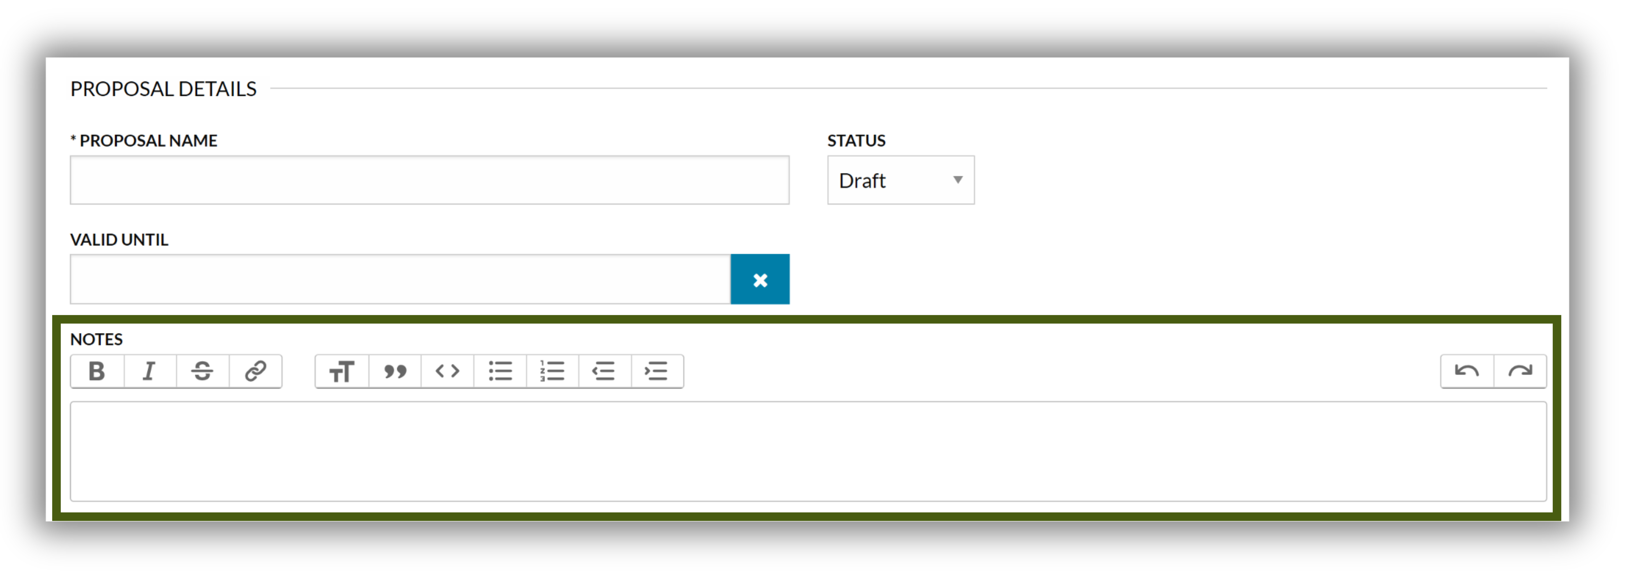Screen dimensions: 1631x571
Task: Click the Status dropdown arrow
Action: [958, 180]
